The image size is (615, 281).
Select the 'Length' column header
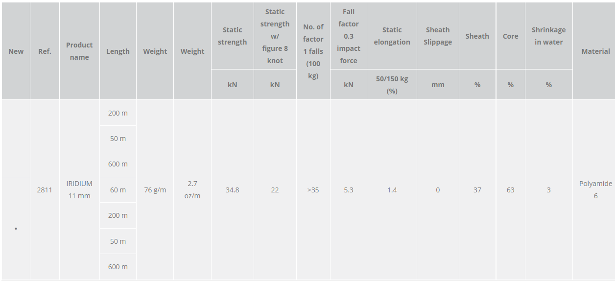(118, 51)
